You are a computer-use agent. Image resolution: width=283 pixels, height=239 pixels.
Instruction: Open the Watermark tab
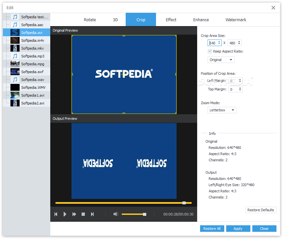[x=236, y=20]
